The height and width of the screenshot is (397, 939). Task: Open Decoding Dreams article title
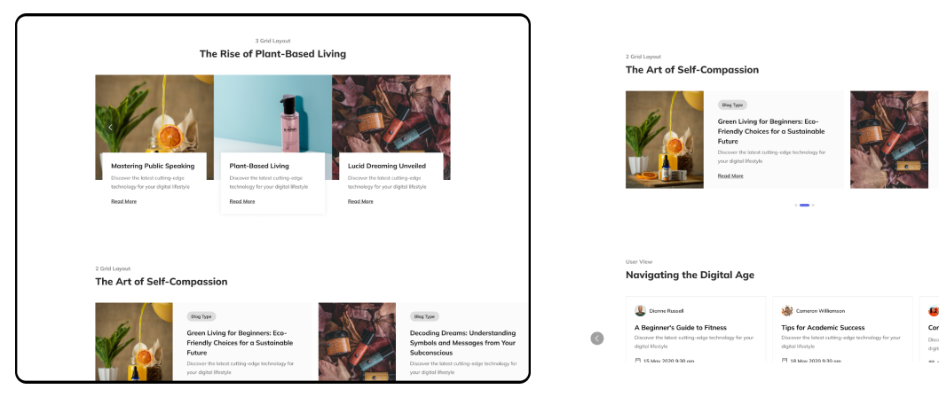point(463,343)
